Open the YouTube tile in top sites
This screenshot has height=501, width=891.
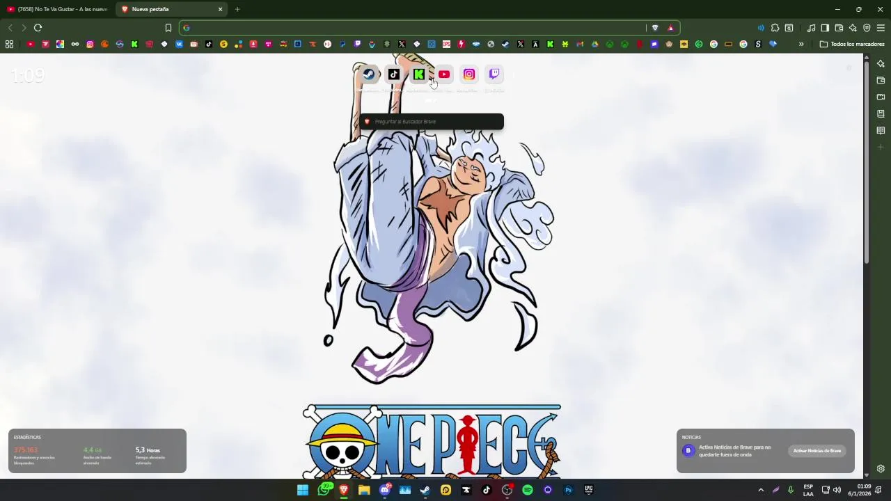(444, 74)
